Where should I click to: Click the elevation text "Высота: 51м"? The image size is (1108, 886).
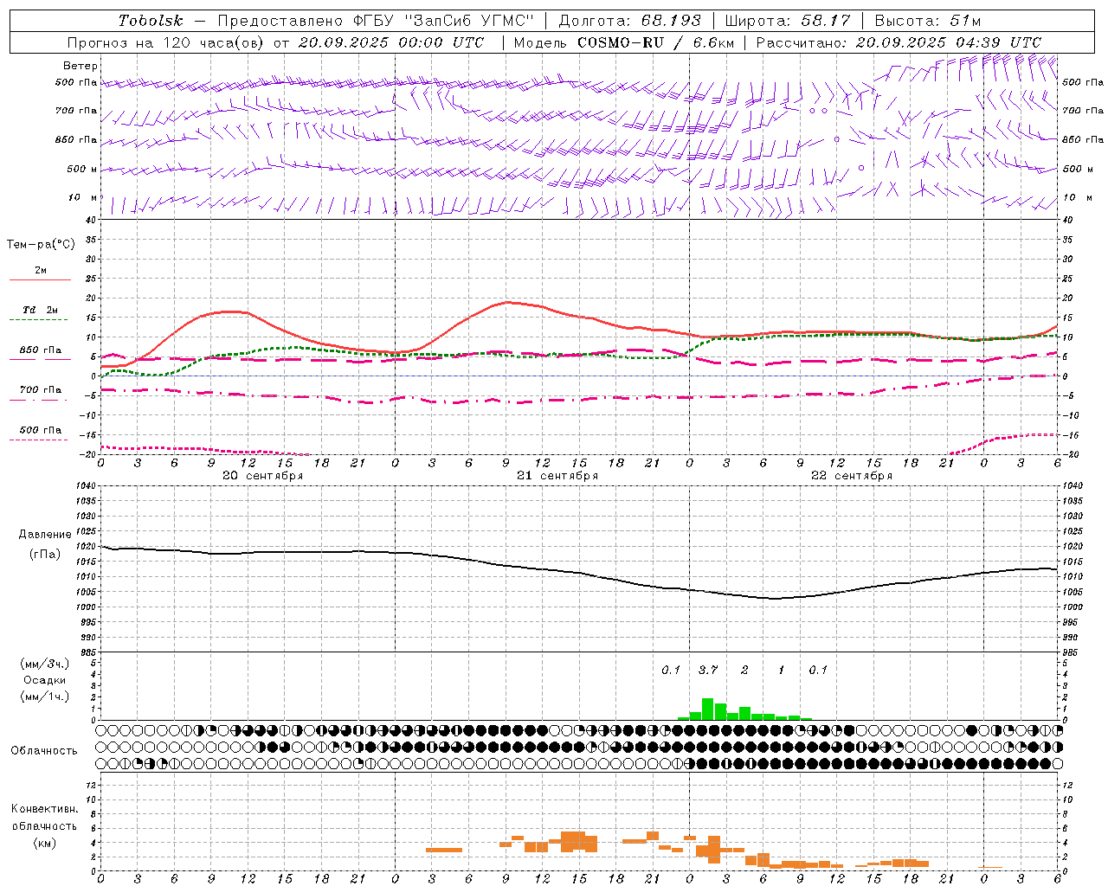[x=928, y=21]
